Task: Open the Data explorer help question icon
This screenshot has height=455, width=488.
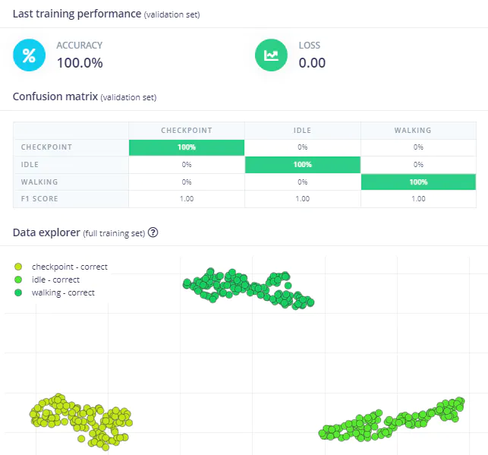Action: [153, 232]
